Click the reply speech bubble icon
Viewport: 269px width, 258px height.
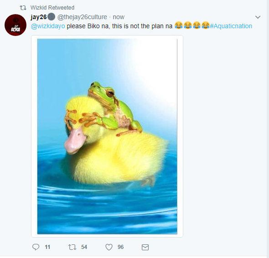[x=36, y=247]
